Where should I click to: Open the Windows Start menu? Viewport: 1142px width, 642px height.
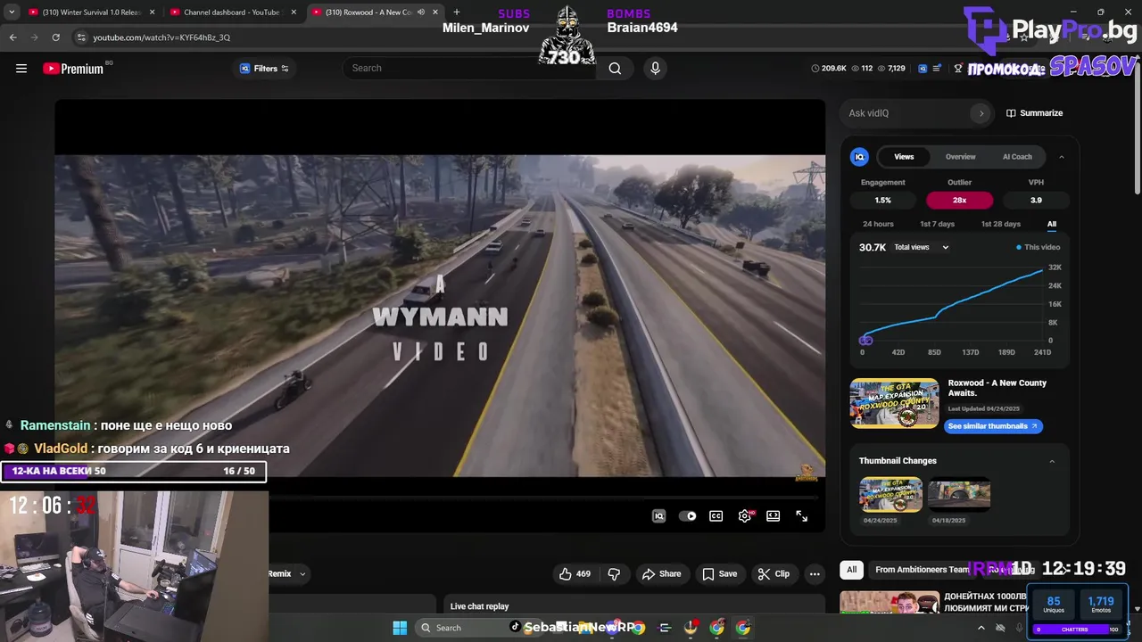point(400,628)
